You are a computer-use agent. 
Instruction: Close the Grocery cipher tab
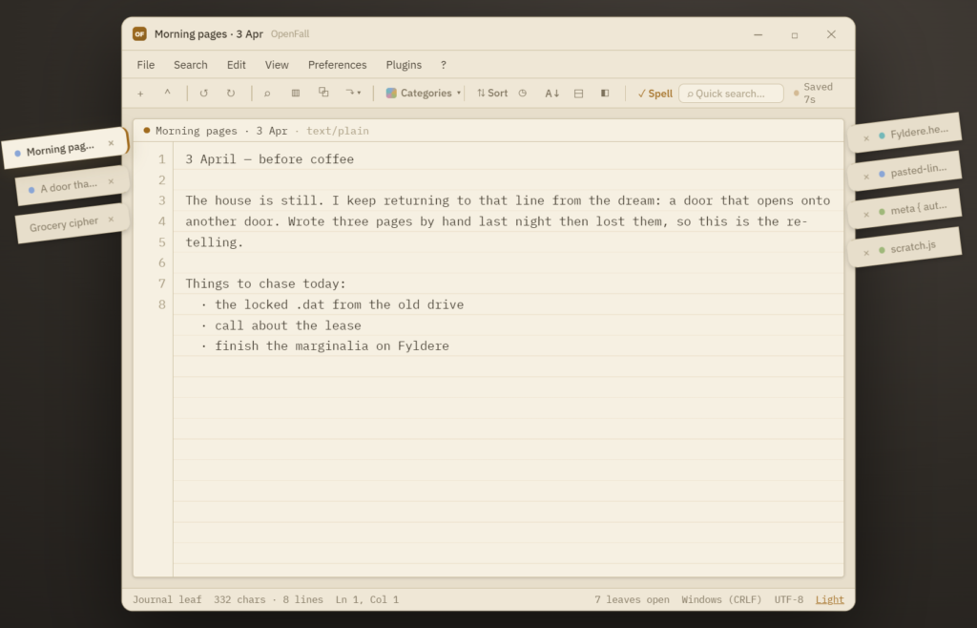point(111,220)
